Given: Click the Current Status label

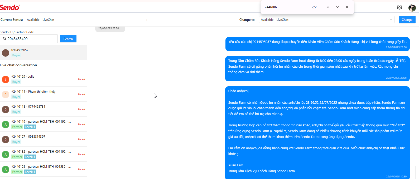Looking at the screenshot, I should [x=12, y=20].
